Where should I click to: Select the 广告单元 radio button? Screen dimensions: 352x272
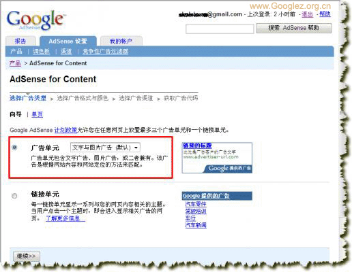[x=14, y=148]
